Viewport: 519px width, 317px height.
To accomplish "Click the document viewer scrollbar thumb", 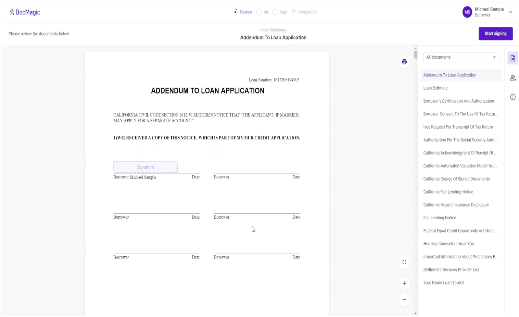I will click(x=415, y=55).
